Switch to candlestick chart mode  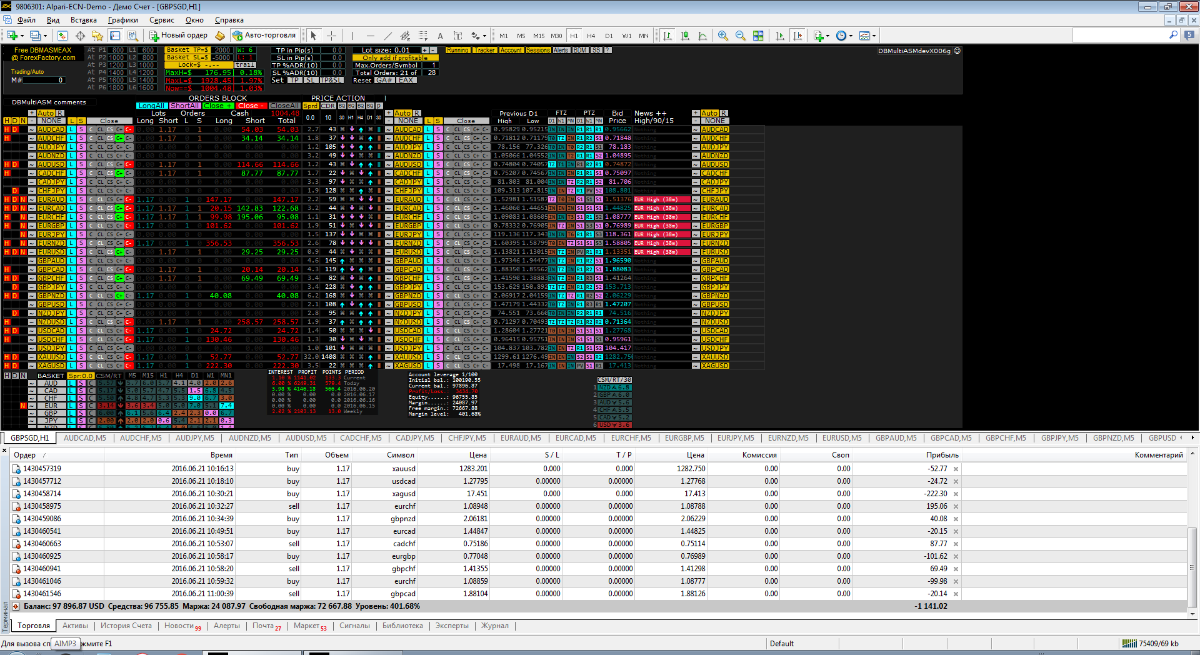click(x=685, y=36)
